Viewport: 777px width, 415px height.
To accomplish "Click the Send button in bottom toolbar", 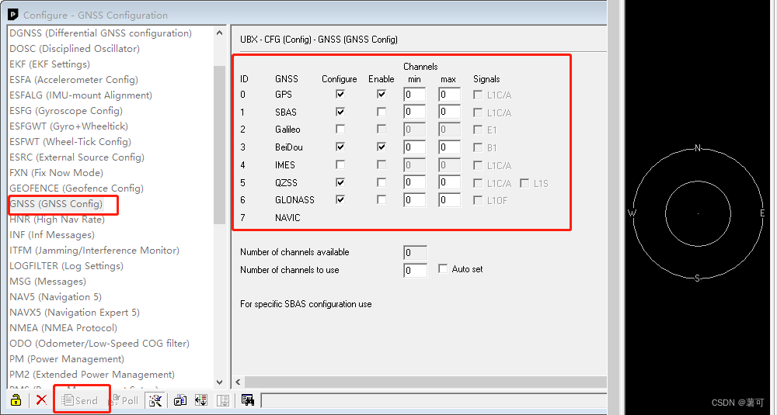I will tap(79, 400).
